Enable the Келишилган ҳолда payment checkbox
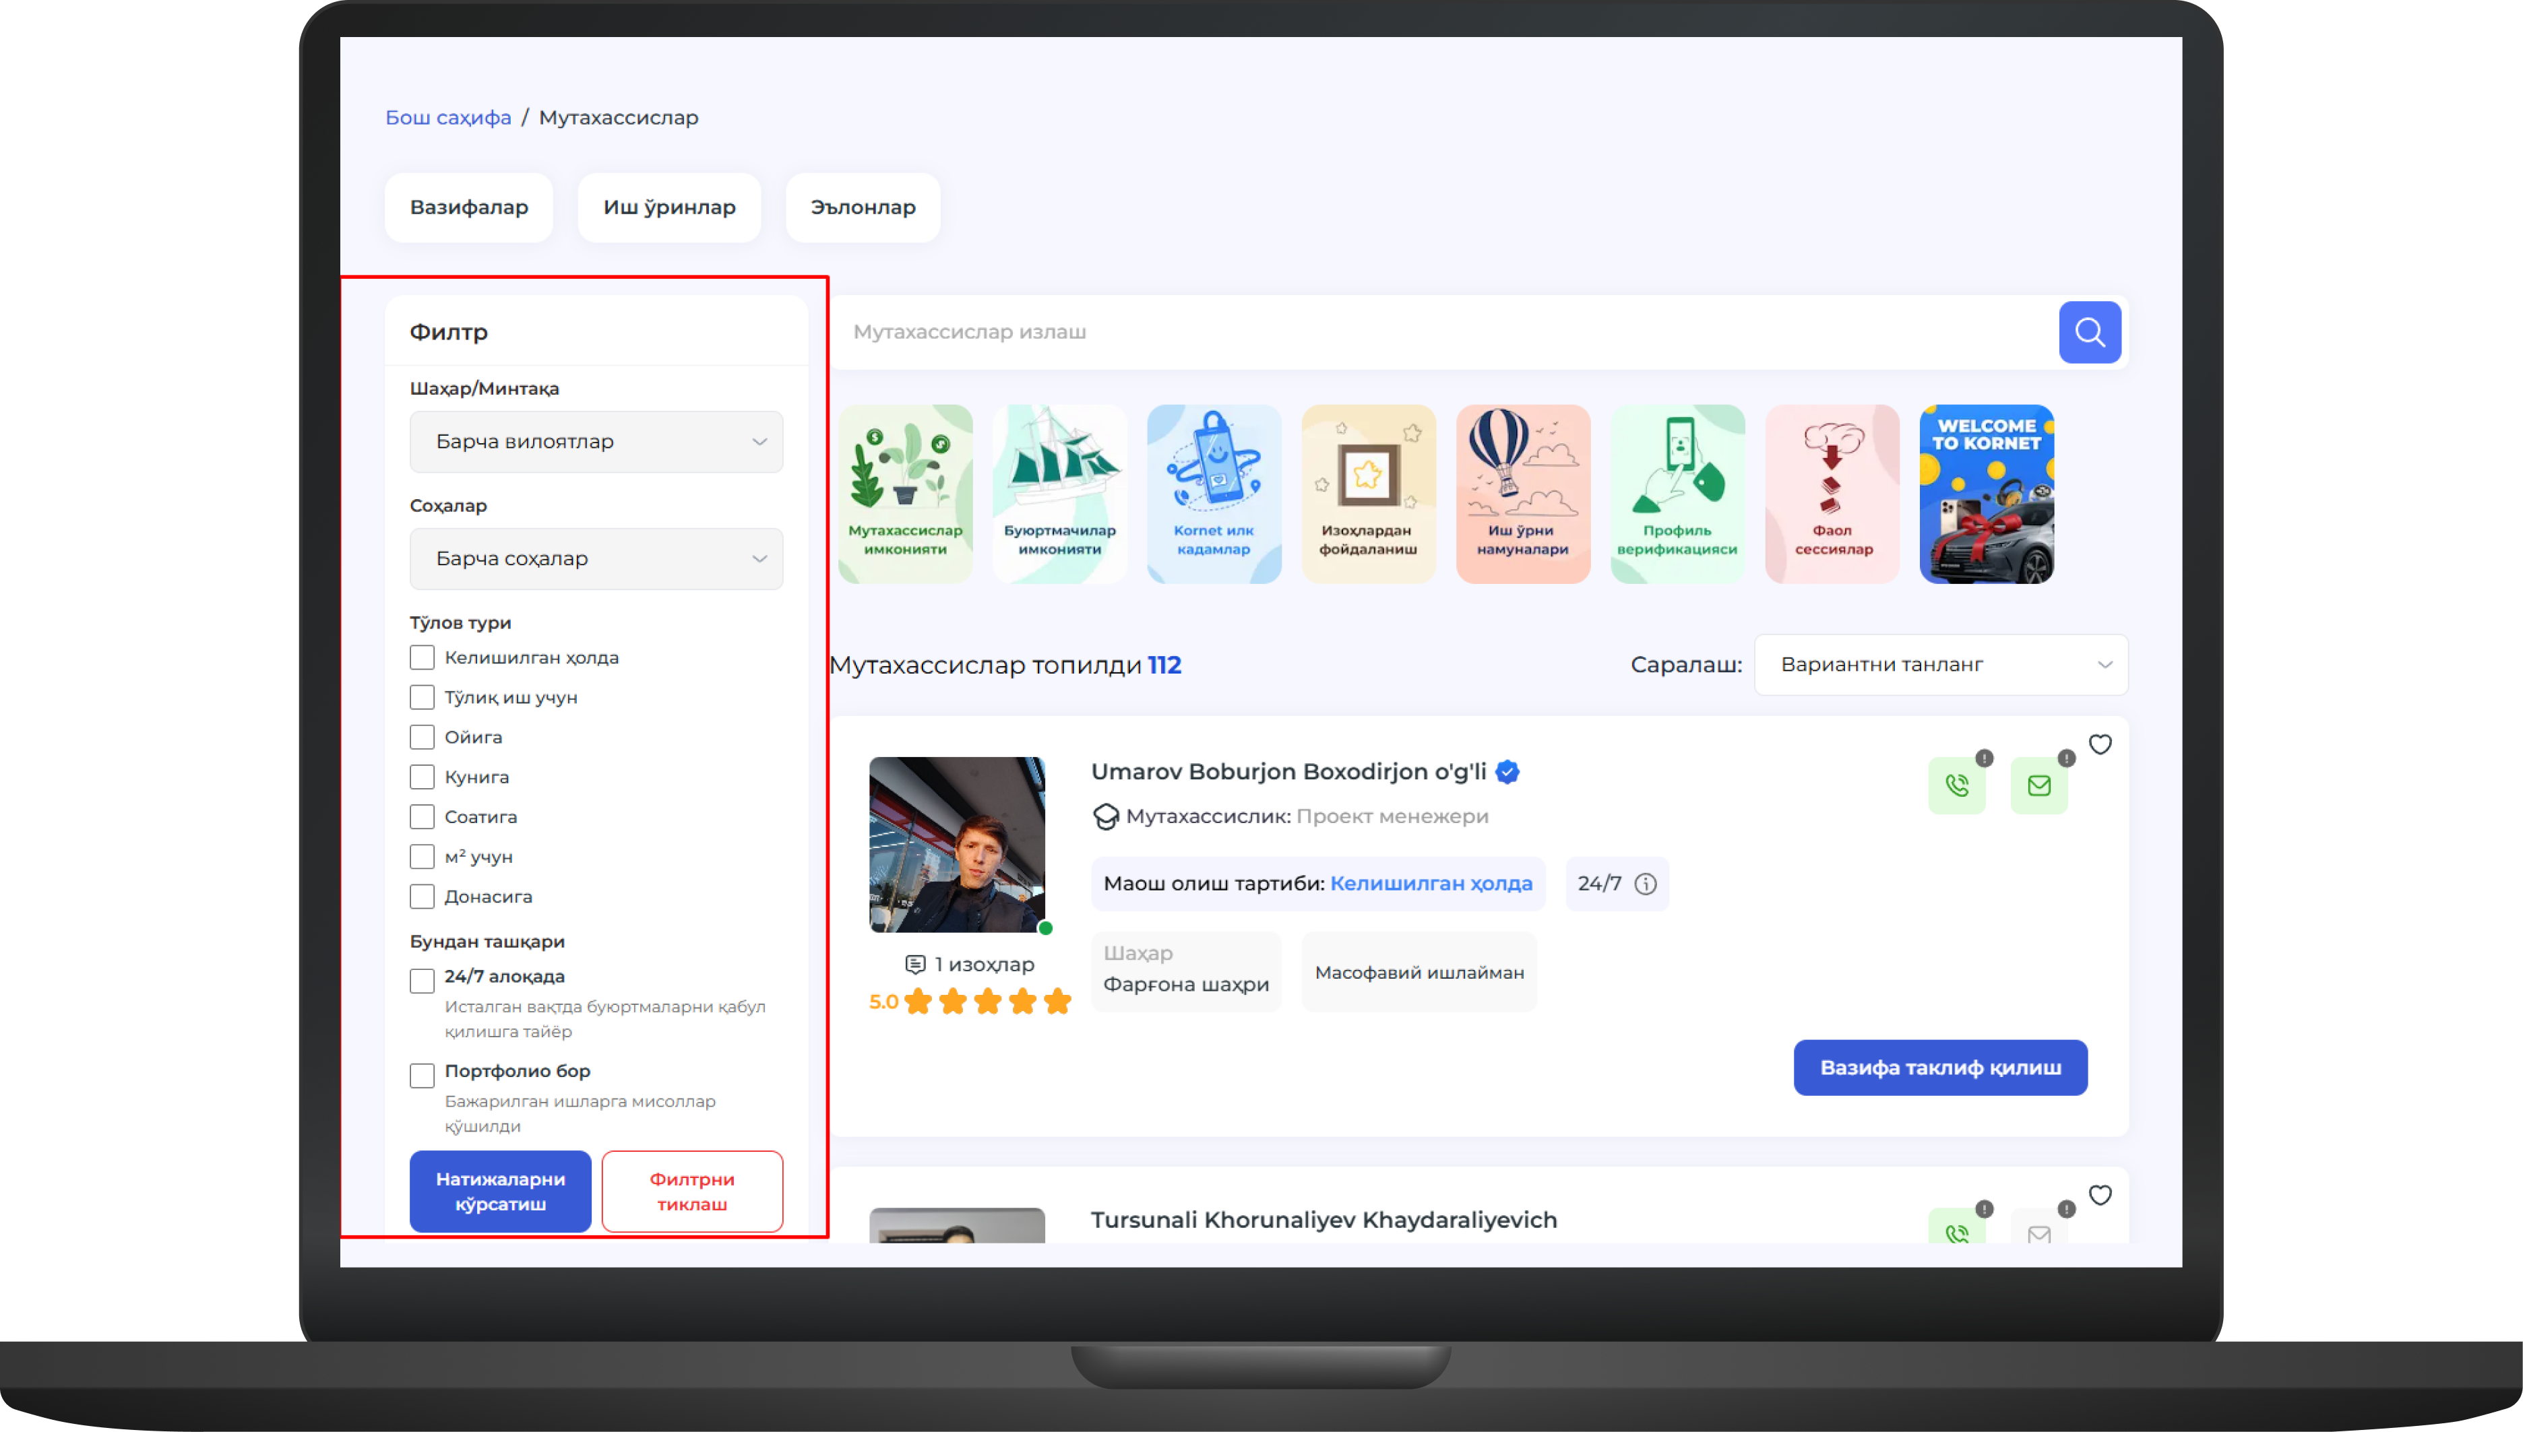Image resolution: width=2523 pixels, height=1432 pixels. pos(422,657)
